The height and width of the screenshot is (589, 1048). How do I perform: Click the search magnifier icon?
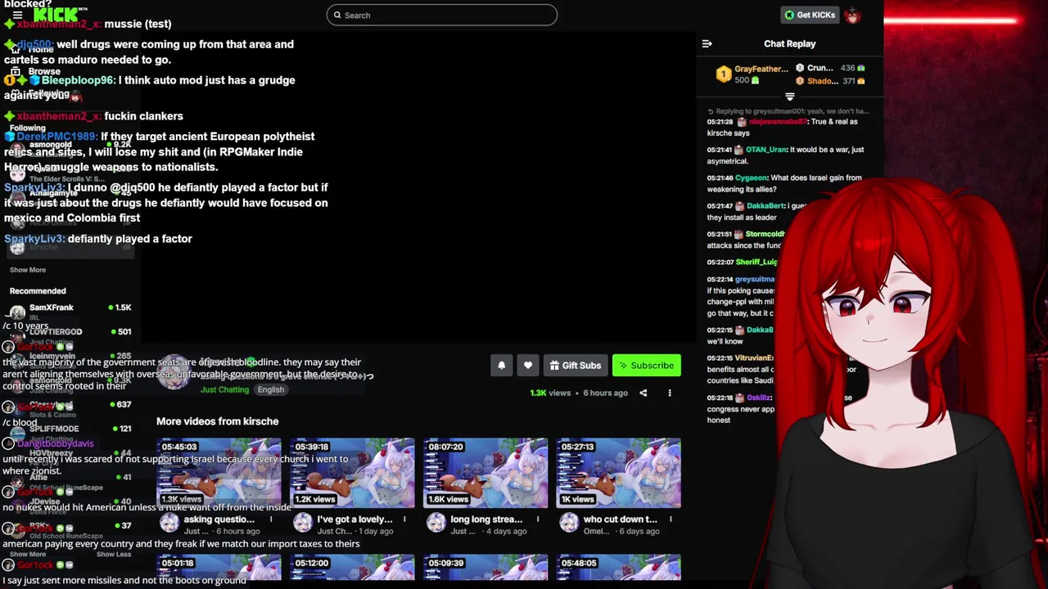[x=337, y=15]
